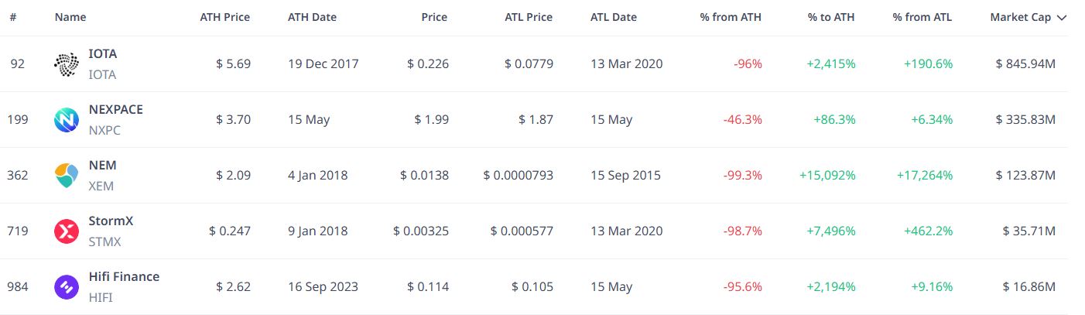This screenshot has height=315, width=1085.
Task: Select the % from ATL column header
Action: coord(922,17)
